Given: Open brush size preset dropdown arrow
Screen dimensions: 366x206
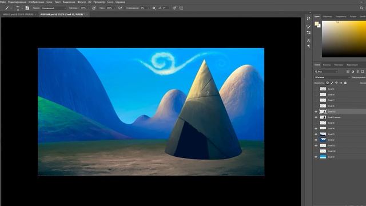Looking at the screenshot, I should pyautogui.click(x=22, y=8).
